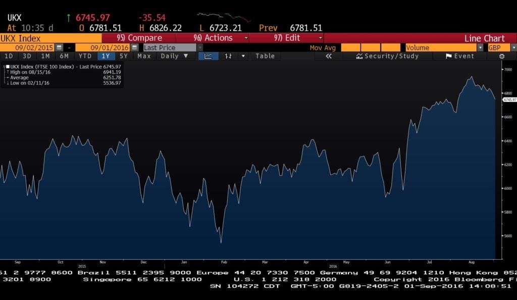The height and width of the screenshot is (300, 517).
Task: Click the opening price value 6781.51
Action: [x=106, y=28]
